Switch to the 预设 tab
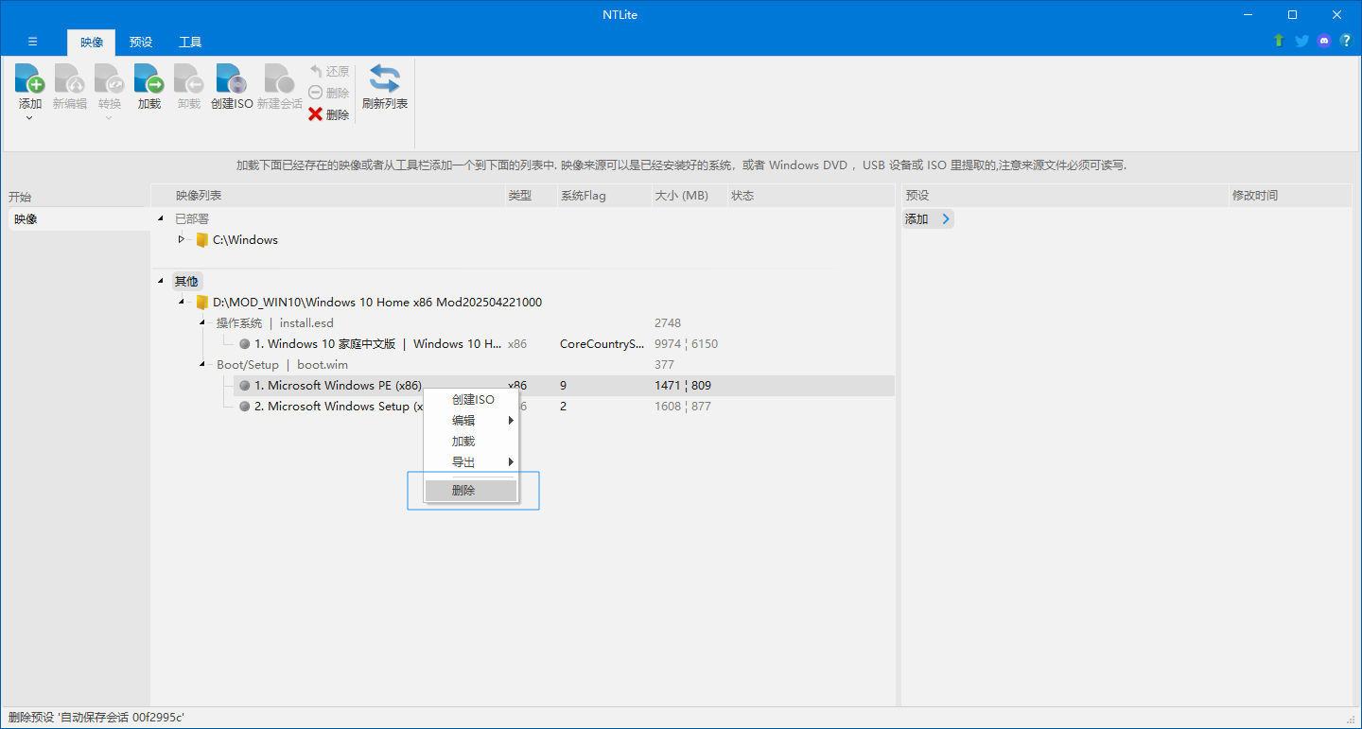This screenshot has width=1362, height=729. pyautogui.click(x=141, y=43)
